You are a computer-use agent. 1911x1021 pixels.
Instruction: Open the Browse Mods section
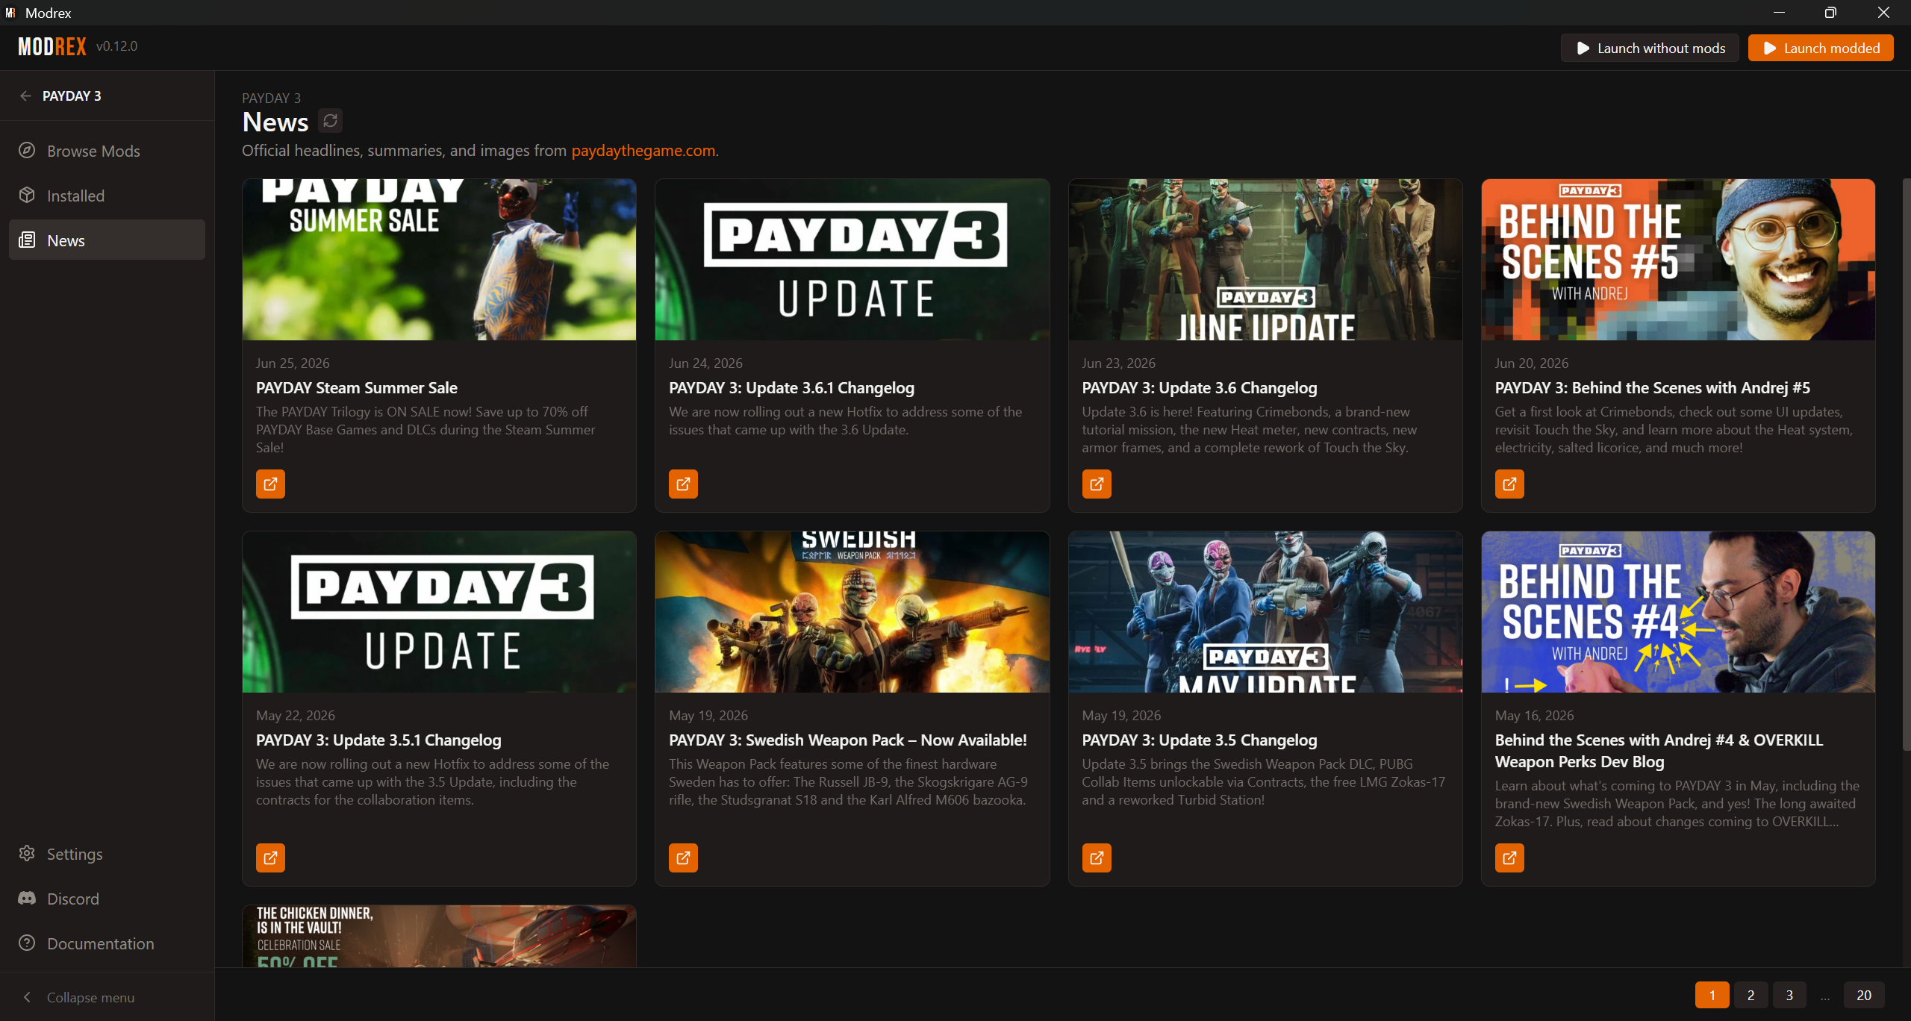pyautogui.click(x=107, y=151)
